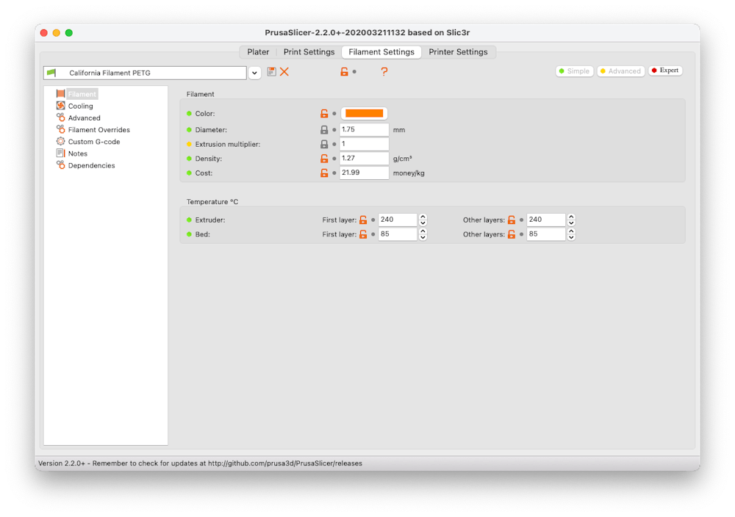Viewport: 735px width, 517px height.
Task: Increase Extruder First layer temperature
Action: (423, 217)
